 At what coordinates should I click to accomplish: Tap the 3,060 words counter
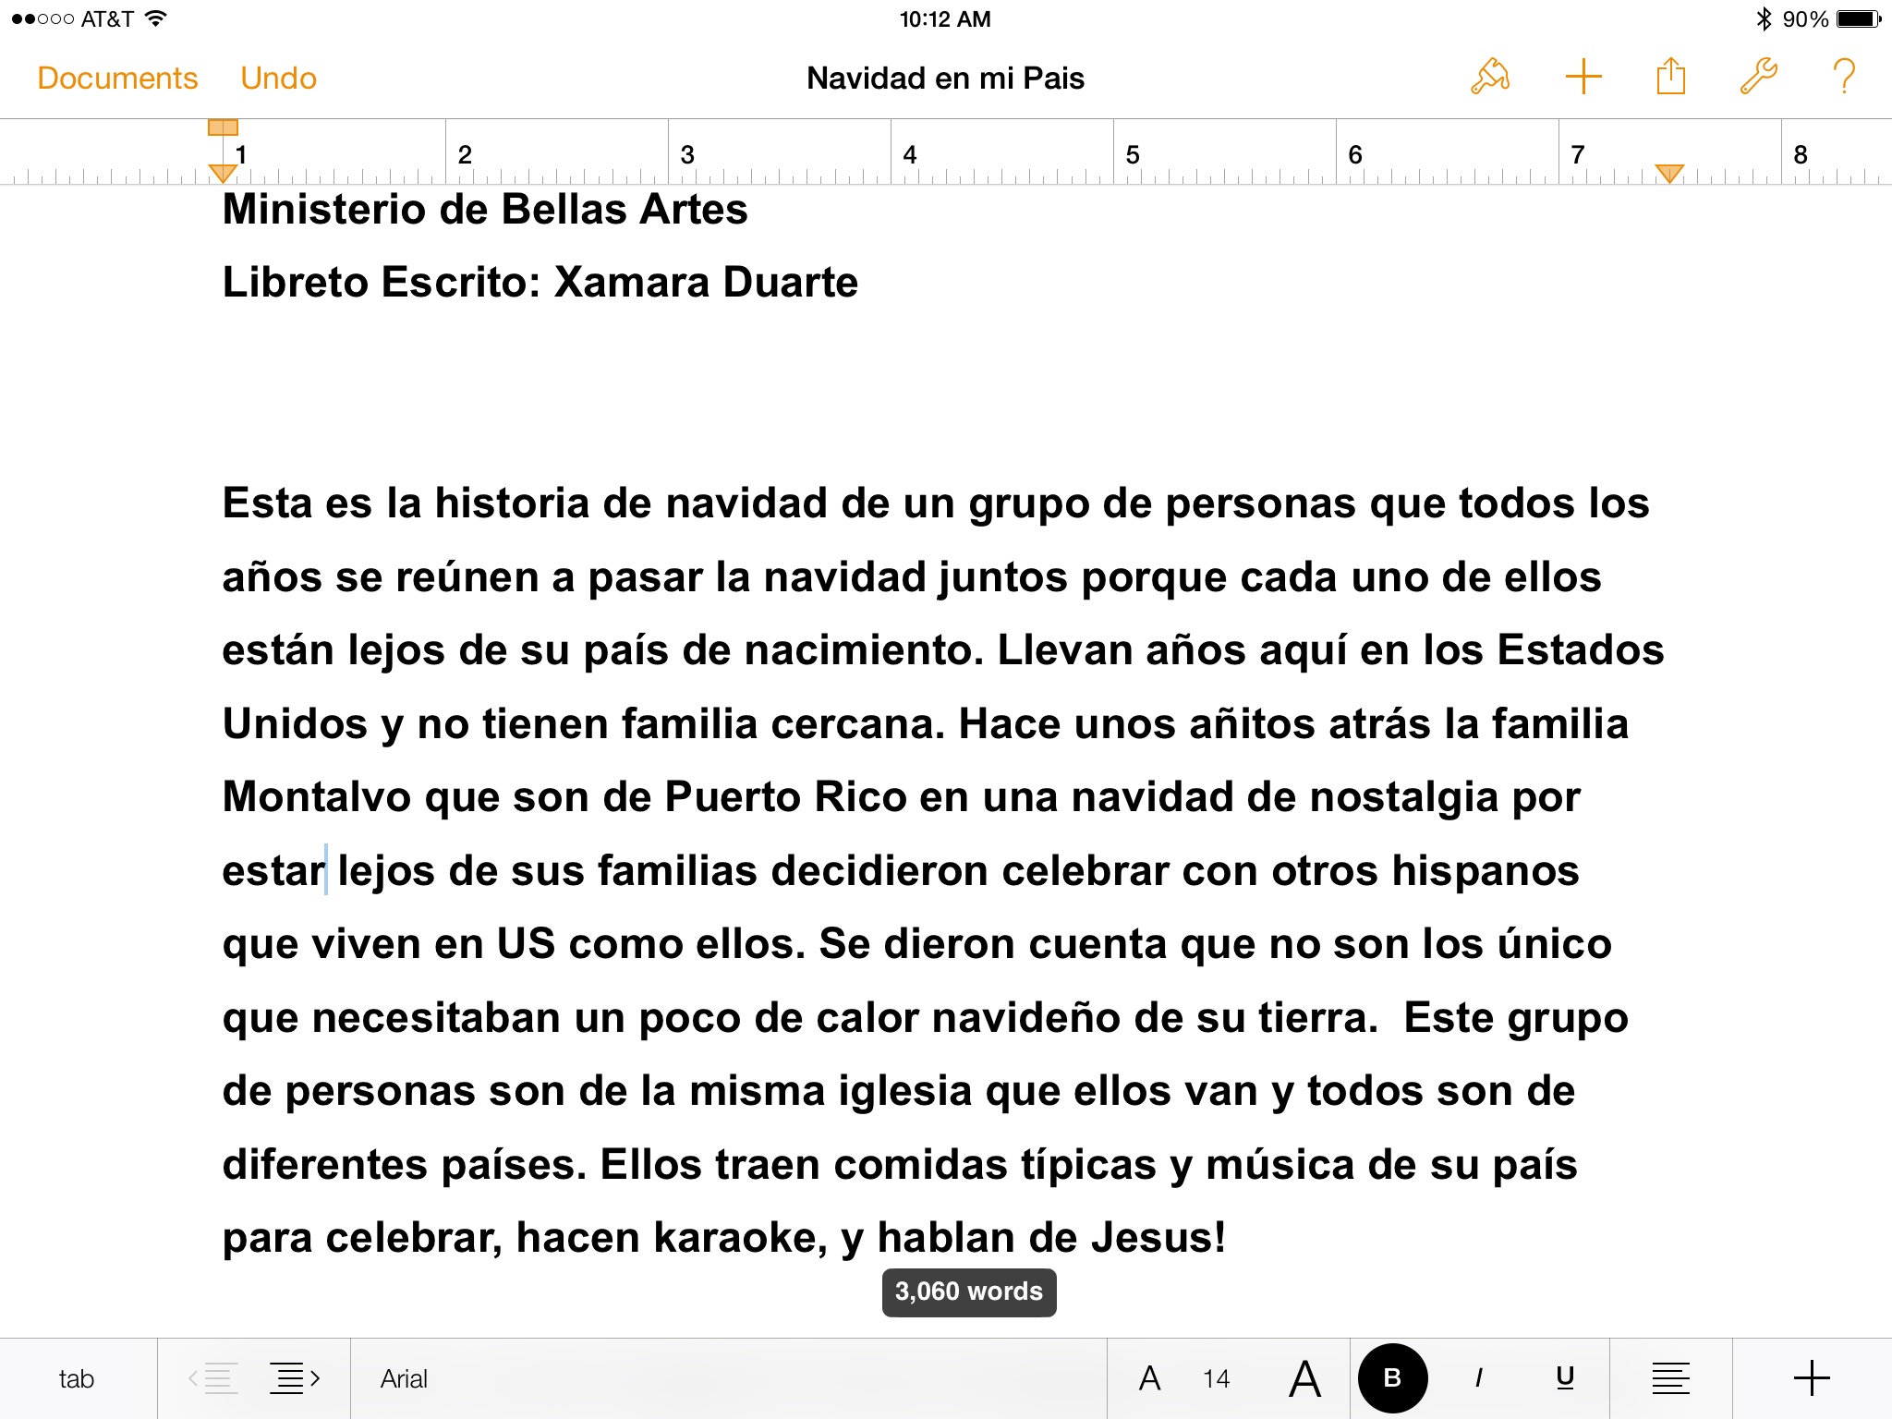coord(968,1292)
